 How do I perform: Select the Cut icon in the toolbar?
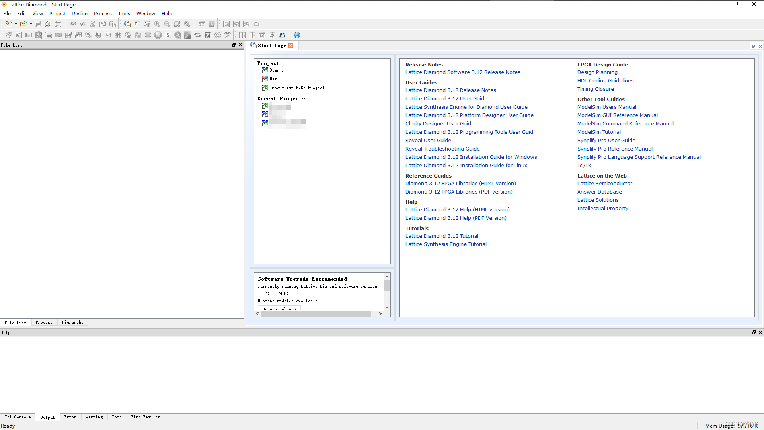click(92, 24)
